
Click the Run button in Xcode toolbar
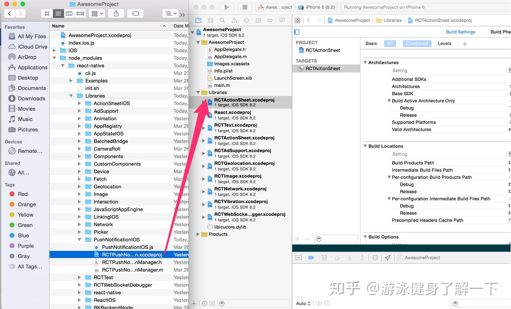[x=227, y=7]
